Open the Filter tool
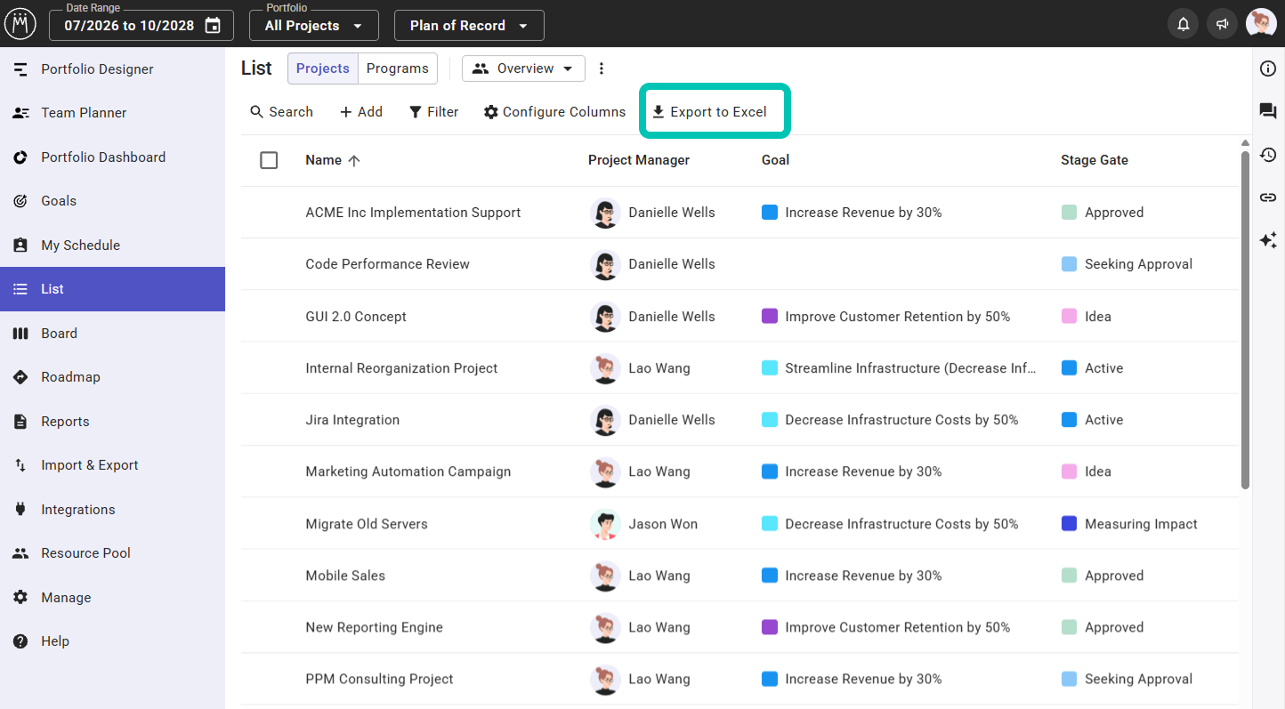 click(433, 112)
